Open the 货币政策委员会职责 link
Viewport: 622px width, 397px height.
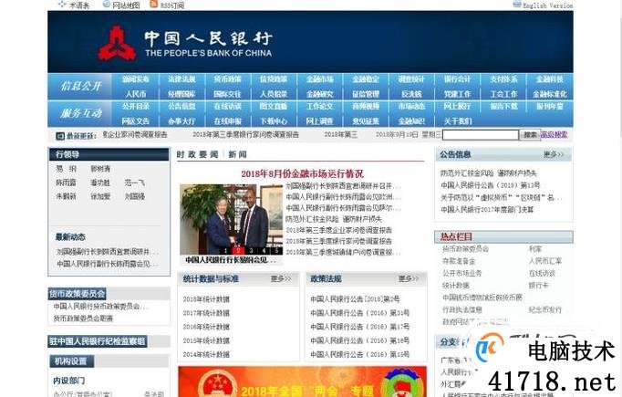(x=83, y=319)
